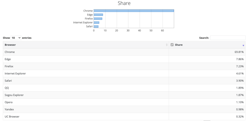Select the Chrome table row
The height and width of the screenshot is (121, 248).
click(124, 52)
